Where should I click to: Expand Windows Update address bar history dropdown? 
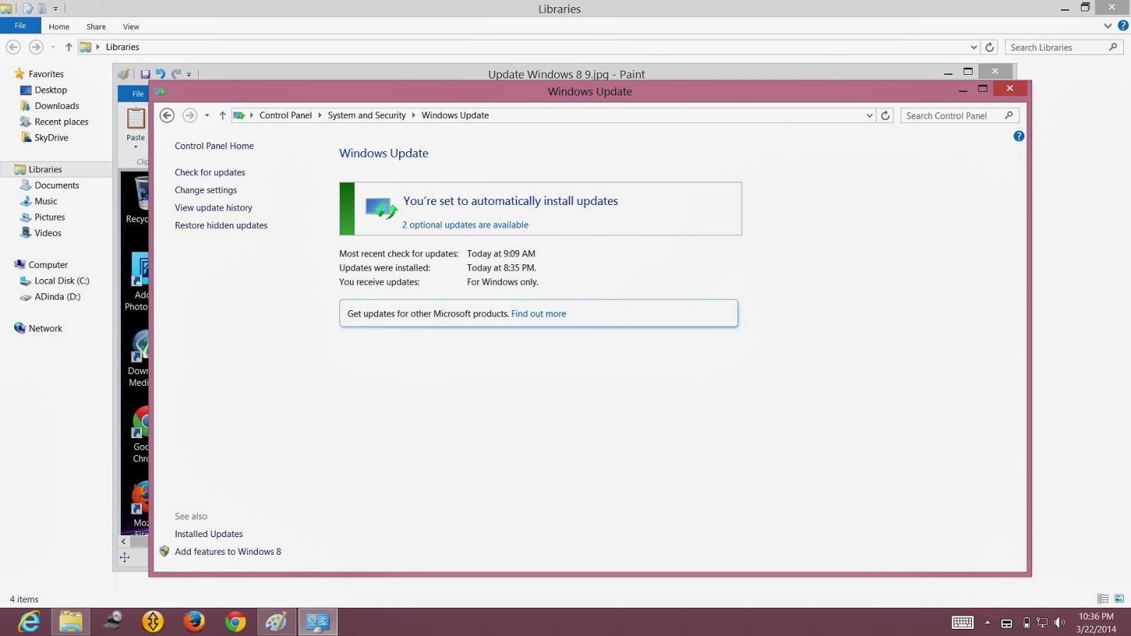(869, 115)
